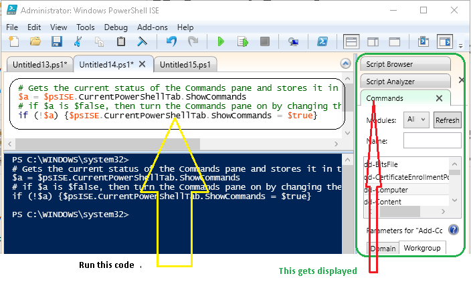Run selection icon in toolbar
This screenshot has height=288, width=471.
tap(243, 41)
